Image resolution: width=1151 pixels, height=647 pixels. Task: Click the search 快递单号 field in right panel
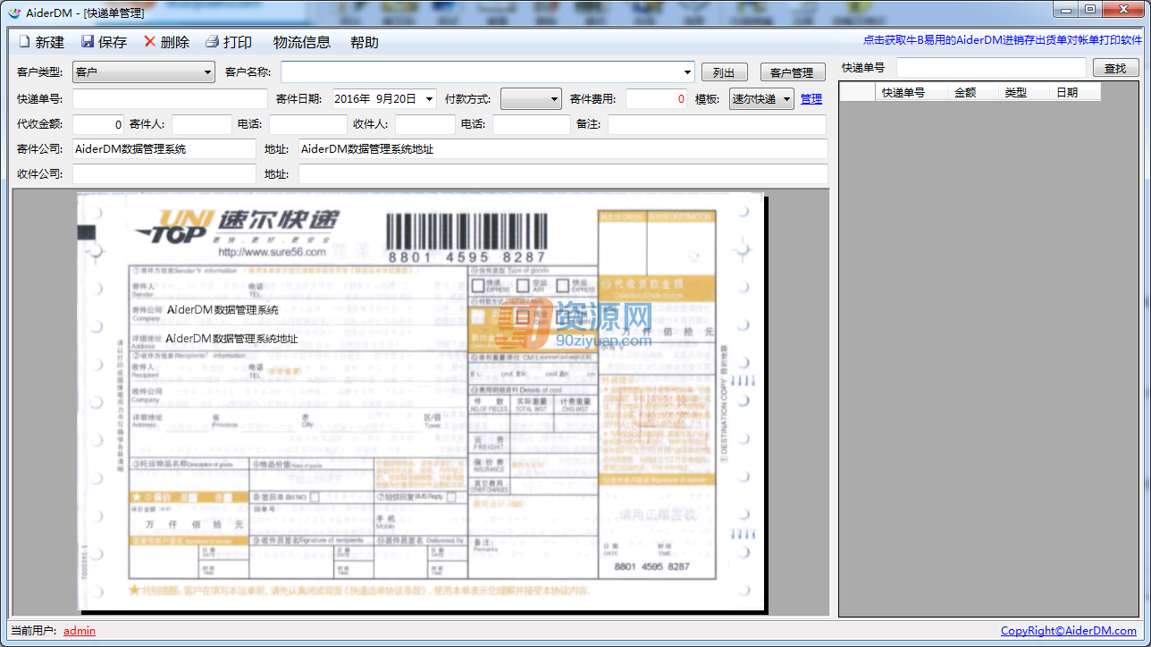992,68
